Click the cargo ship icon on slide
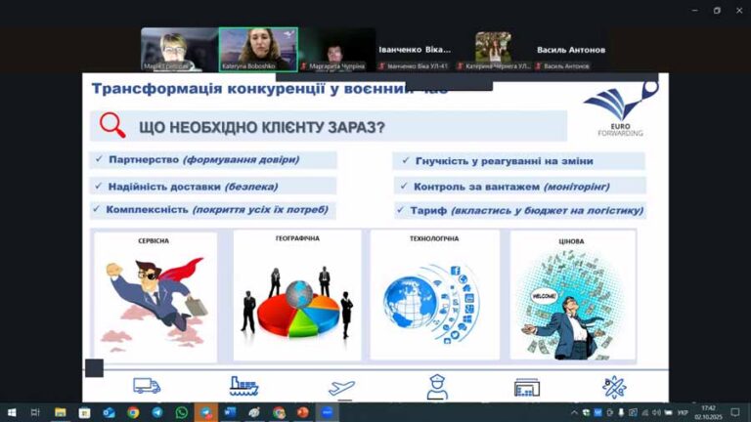The image size is (751, 422). pyautogui.click(x=243, y=386)
